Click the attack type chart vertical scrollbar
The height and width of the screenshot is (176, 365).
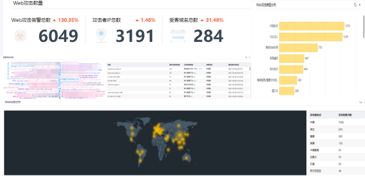coord(364,27)
